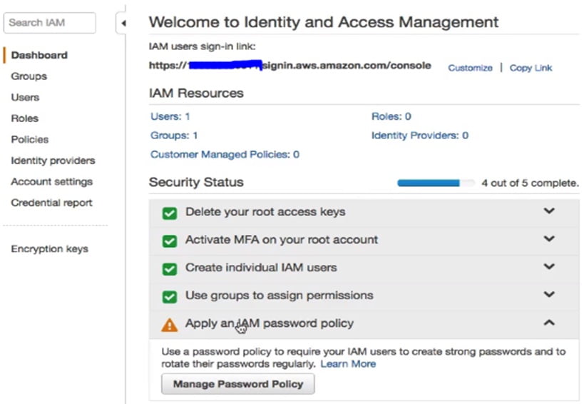584x404 pixels.
Task: Open the Learn More link
Action: 348,364
